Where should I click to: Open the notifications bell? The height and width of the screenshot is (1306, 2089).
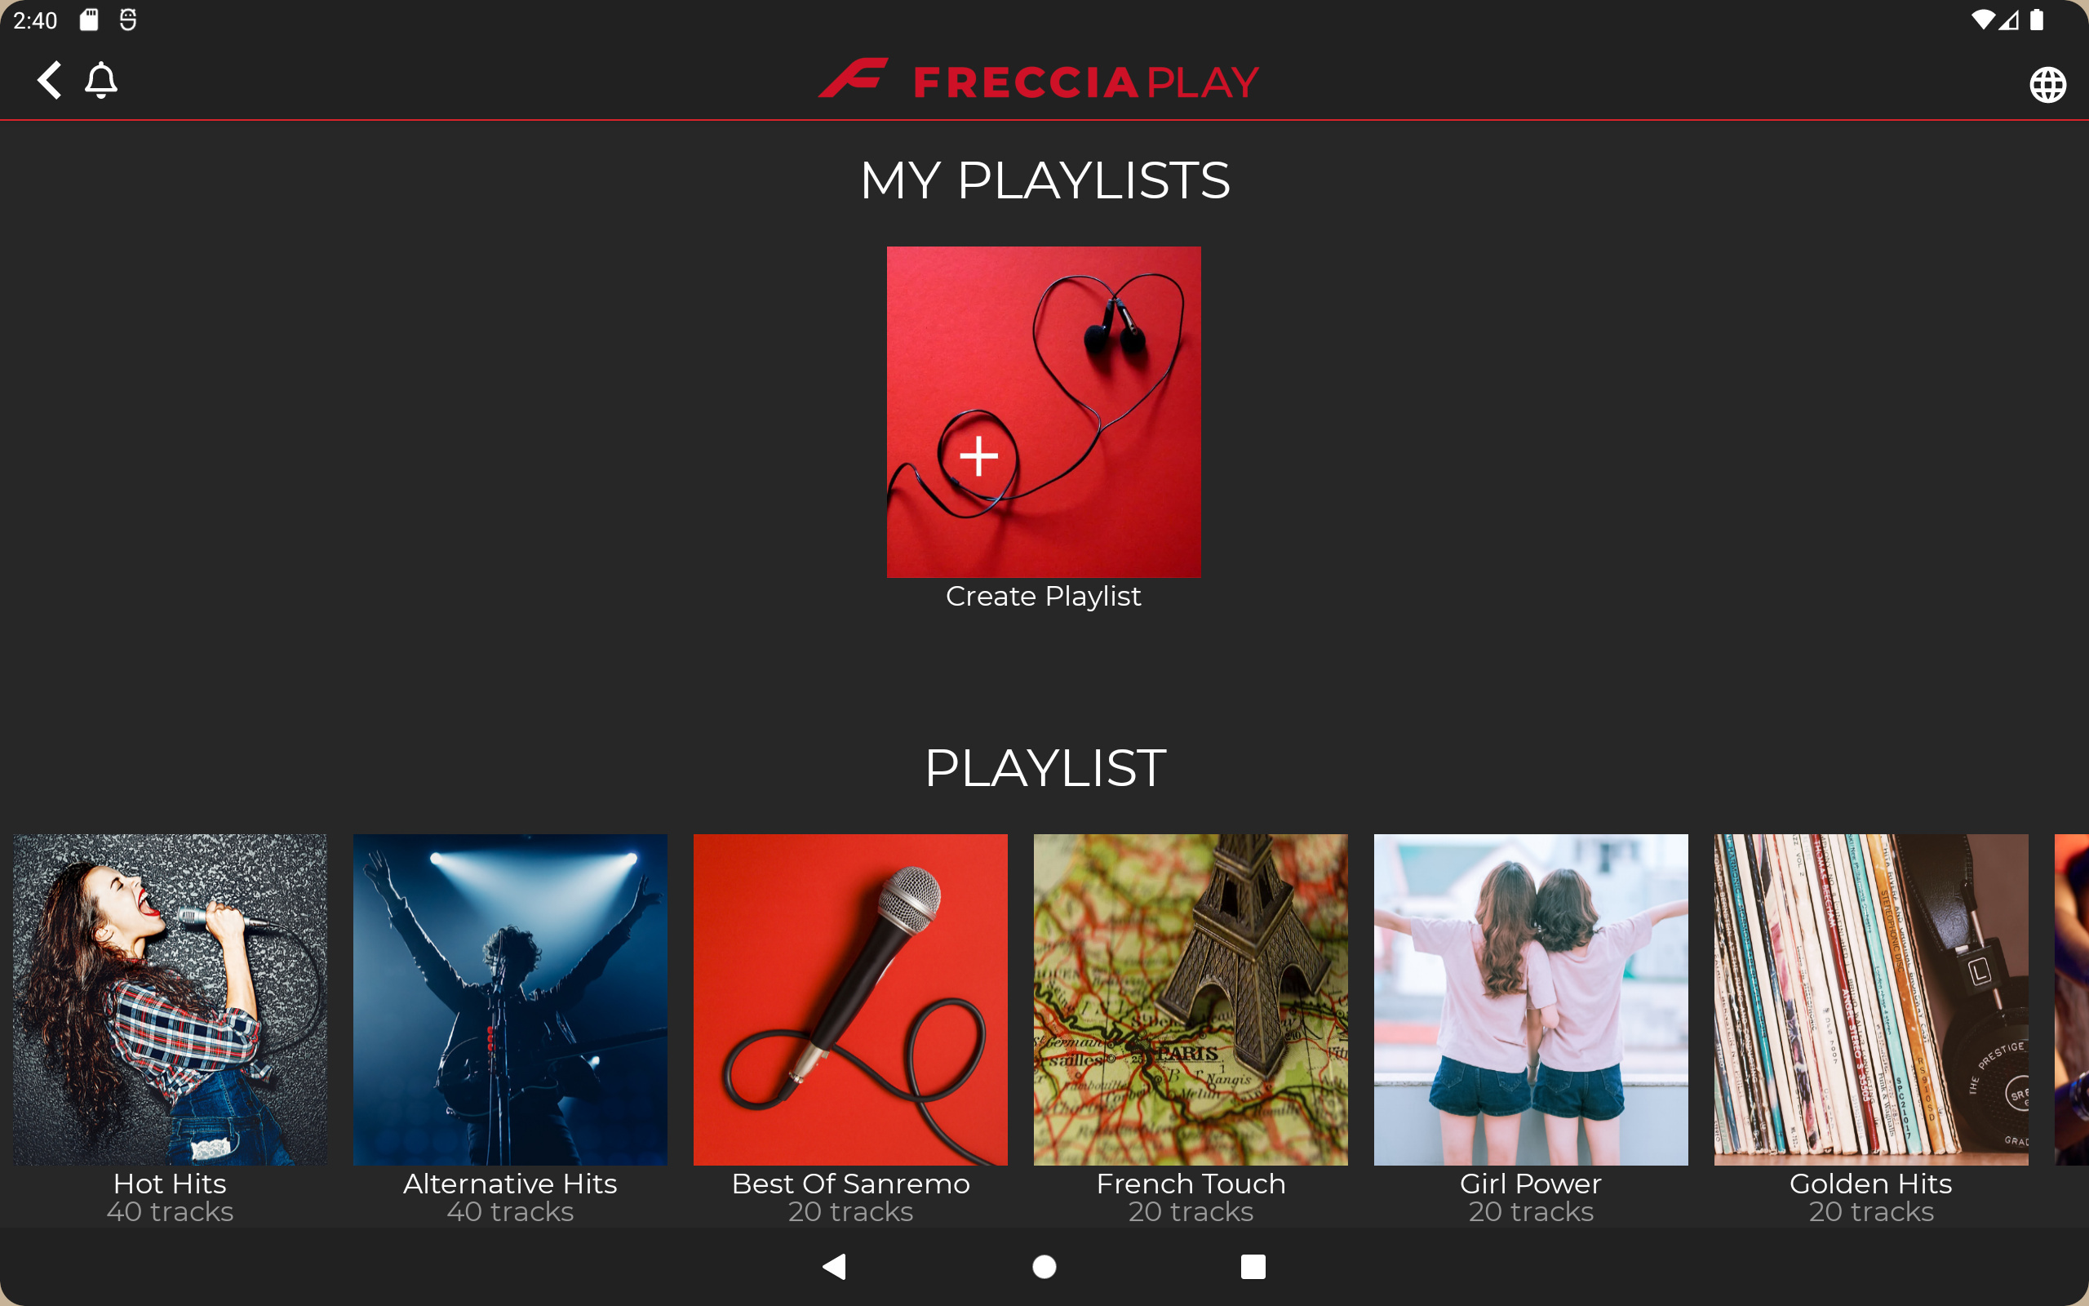point(101,80)
